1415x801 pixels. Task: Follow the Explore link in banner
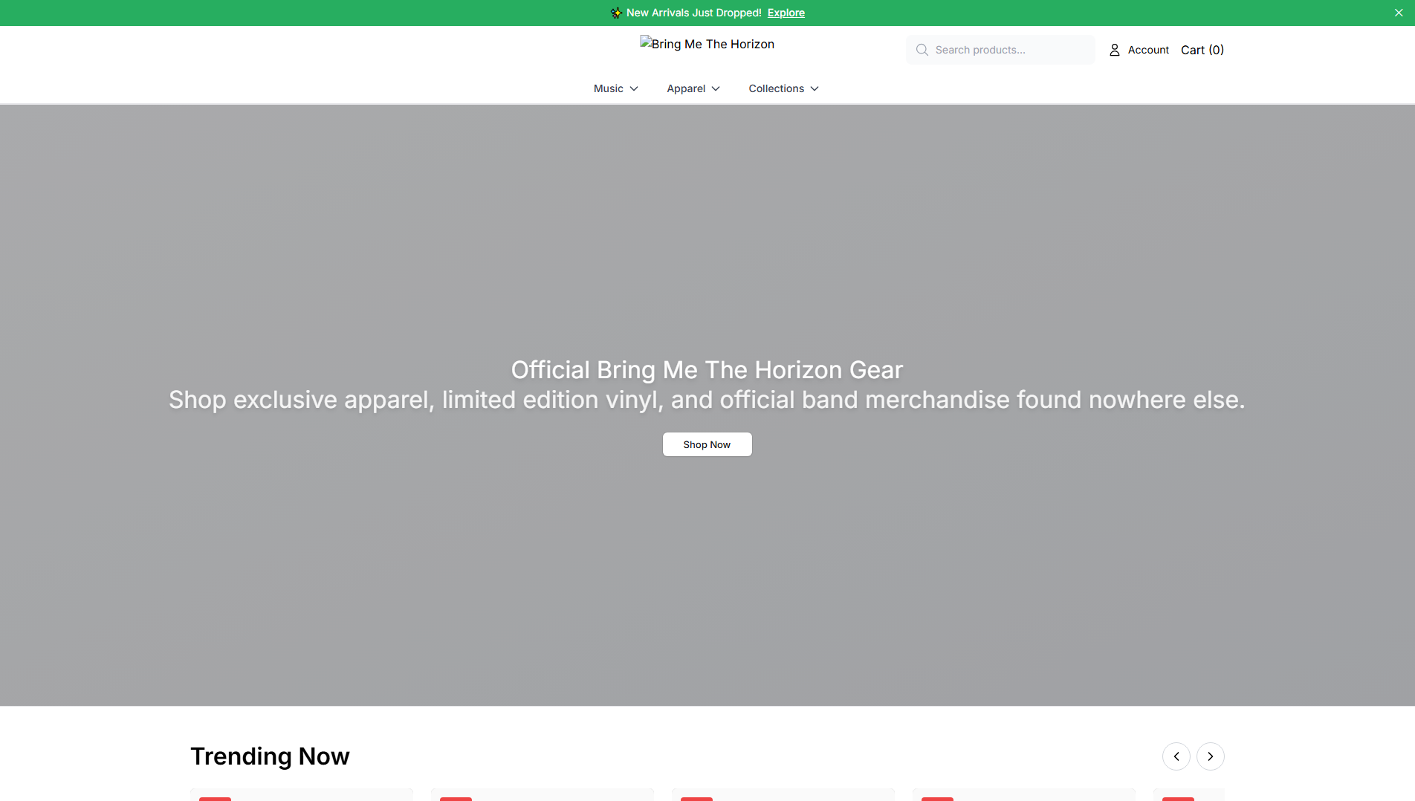[786, 13]
